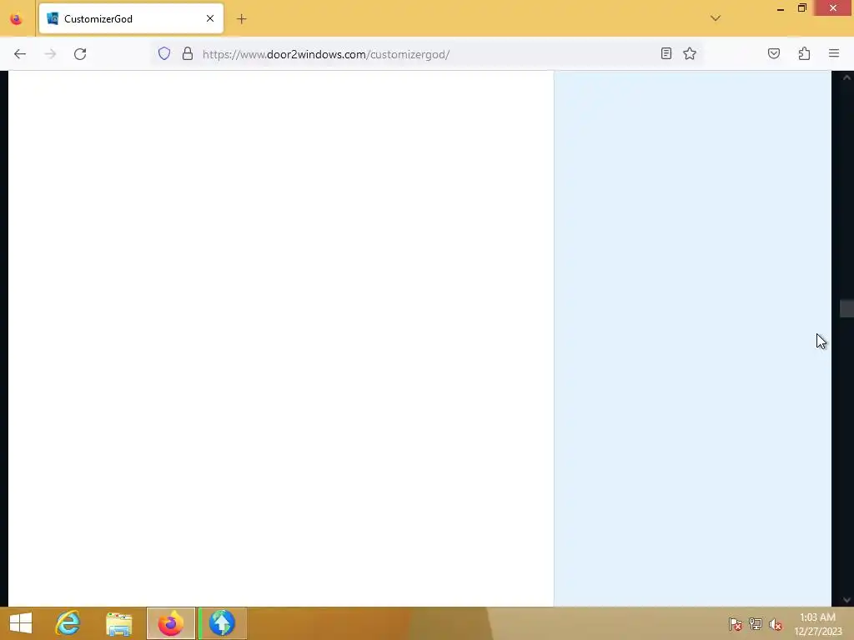854x640 pixels.
Task: Open the Action Center flag tray icon
Action: tap(736, 624)
